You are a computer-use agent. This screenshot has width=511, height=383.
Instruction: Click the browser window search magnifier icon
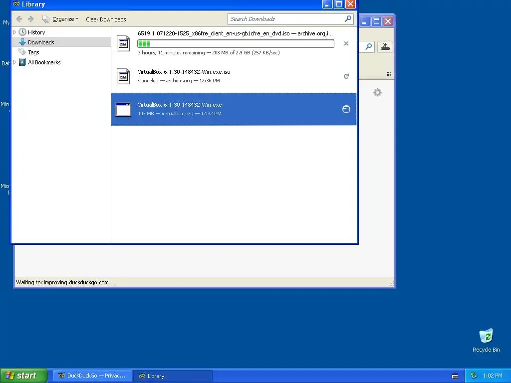click(368, 46)
